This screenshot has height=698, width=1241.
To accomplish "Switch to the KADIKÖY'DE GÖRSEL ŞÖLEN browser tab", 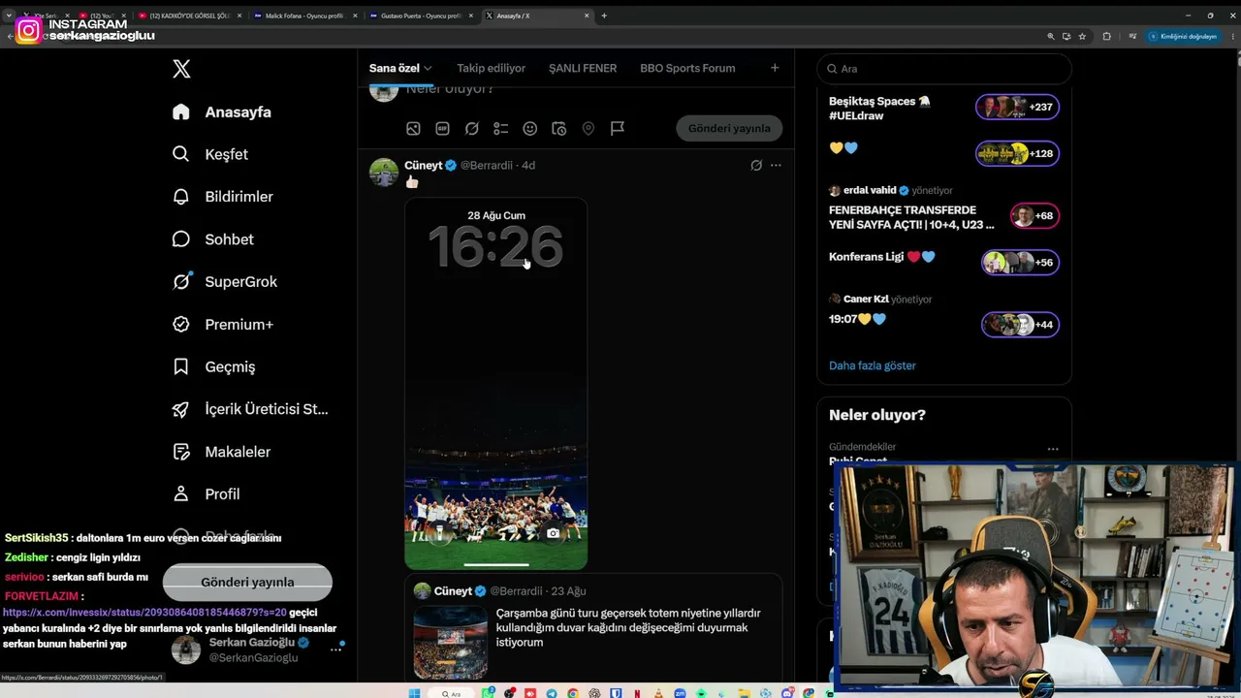I will [189, 16].
